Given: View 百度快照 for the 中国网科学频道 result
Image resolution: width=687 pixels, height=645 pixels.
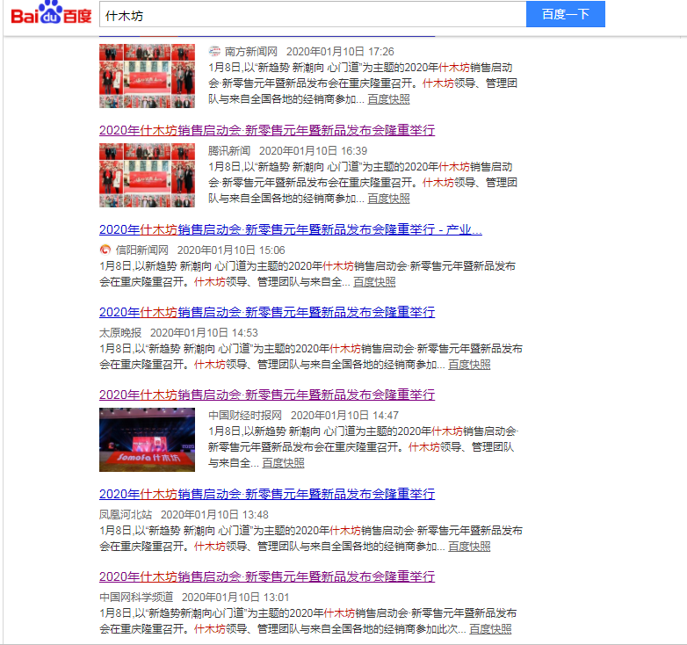Looking at the screenshot, I should click(x=490, y=629).
